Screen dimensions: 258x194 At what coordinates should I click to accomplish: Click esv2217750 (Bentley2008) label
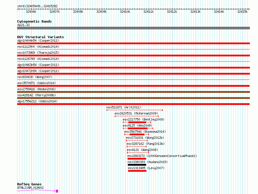143,119
